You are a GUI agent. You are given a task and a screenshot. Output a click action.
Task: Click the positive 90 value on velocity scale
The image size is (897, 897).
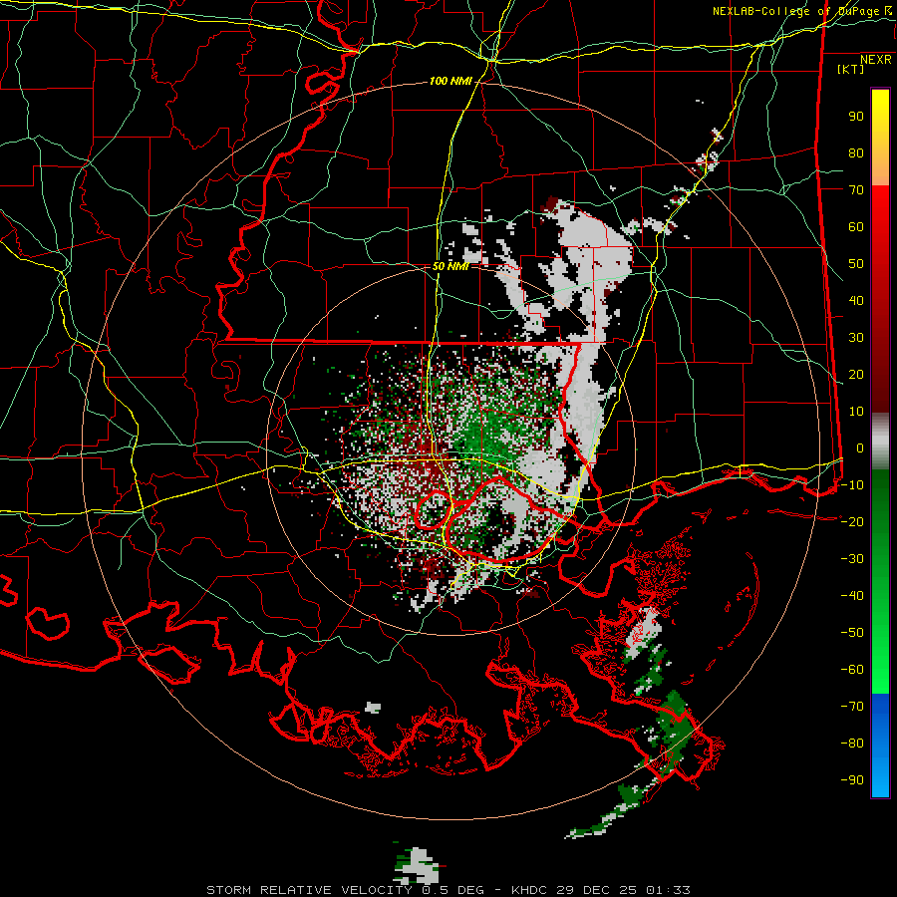click(x=856, y=117)
